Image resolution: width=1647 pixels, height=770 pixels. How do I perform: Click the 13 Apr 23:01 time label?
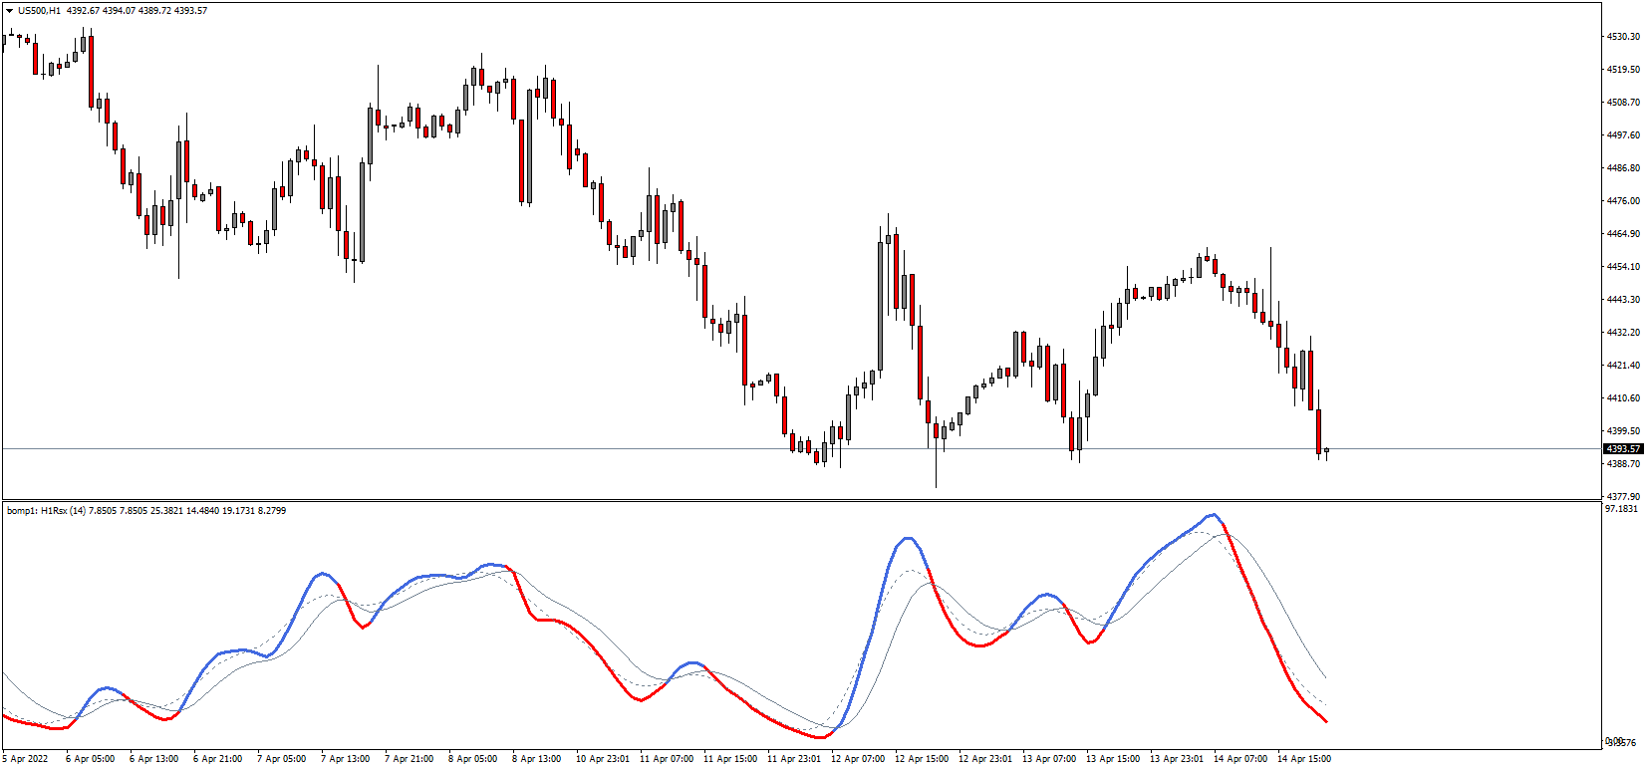tap(1177, 759)
